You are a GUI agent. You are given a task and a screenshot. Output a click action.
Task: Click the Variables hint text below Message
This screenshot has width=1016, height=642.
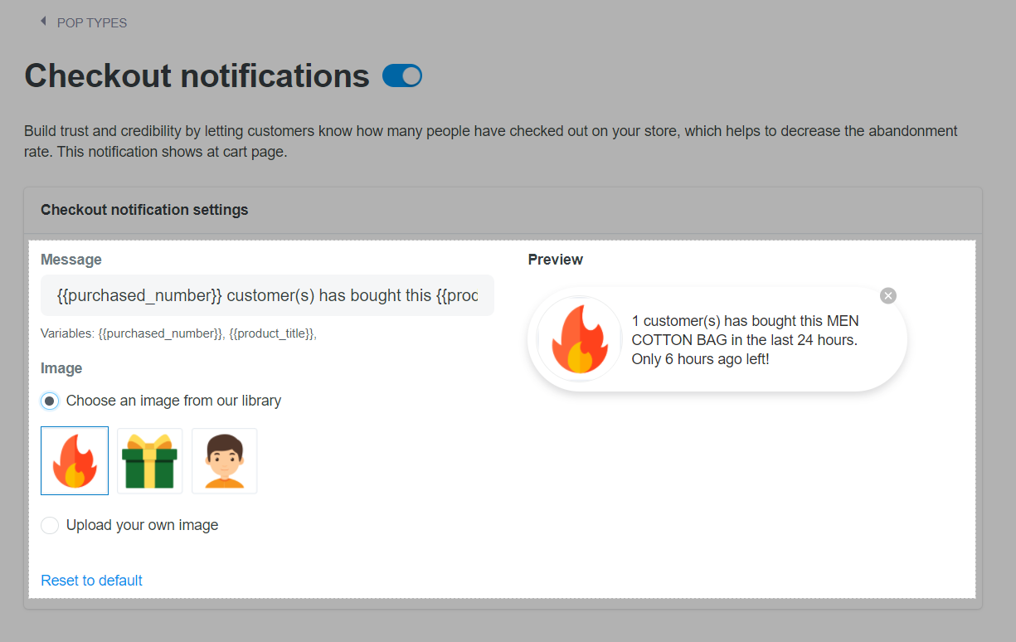(179, 333)
